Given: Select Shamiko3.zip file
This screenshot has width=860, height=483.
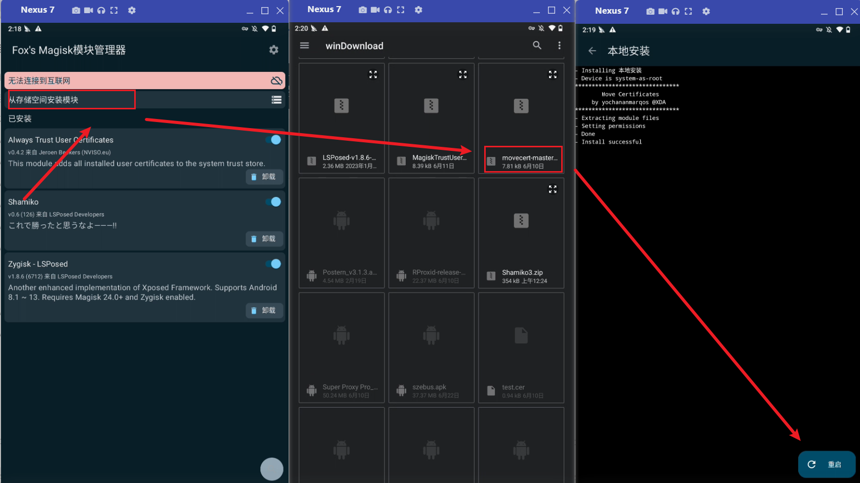Looking at the screenshot, I should pos(521,233).
